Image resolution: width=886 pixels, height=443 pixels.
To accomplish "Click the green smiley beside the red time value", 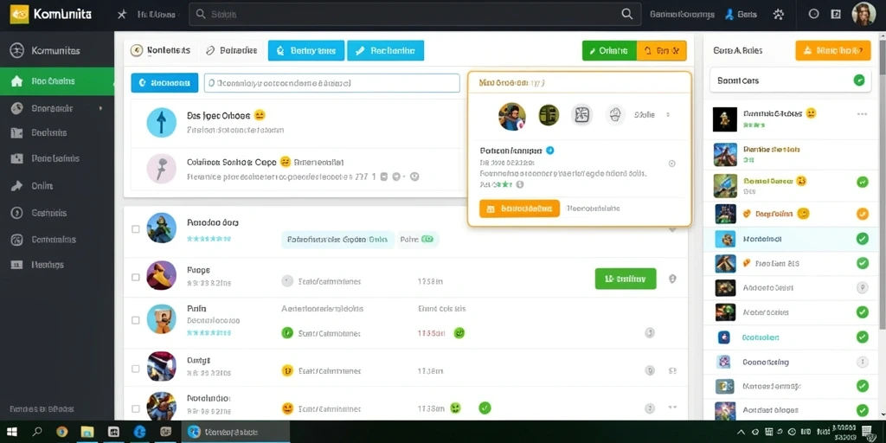I will click(459, 333).
